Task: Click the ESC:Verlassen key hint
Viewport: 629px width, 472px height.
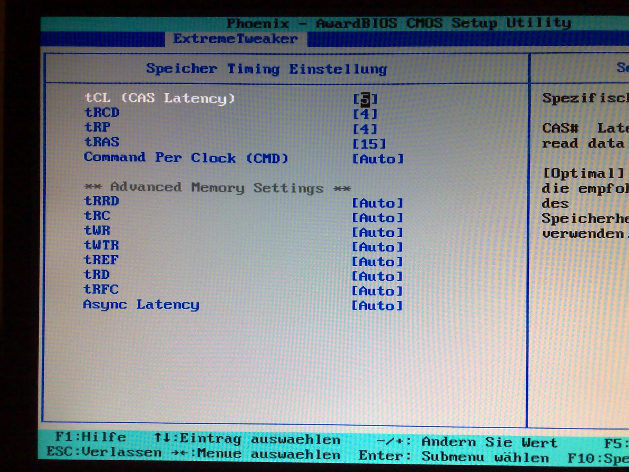Action: click(104, 452)
